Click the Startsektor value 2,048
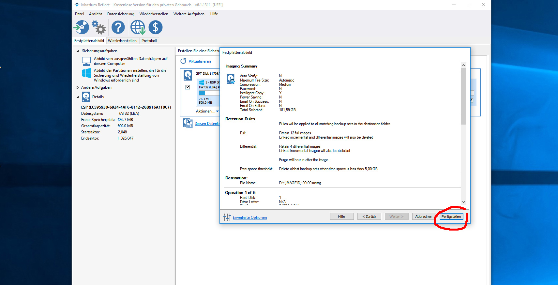 [x=122, y=132]
